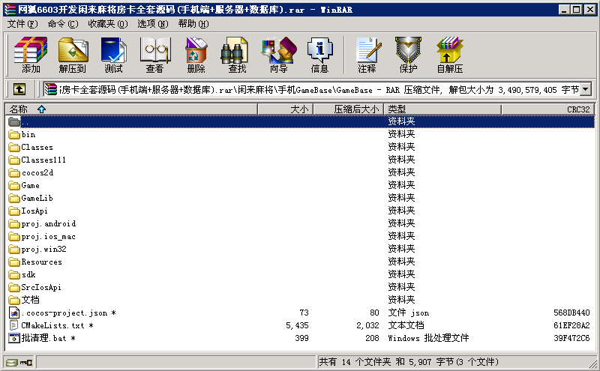Click the 添加 (Add) toolbar icon
The width and height of the screenshot is (600, 371).
click(x=31, y=55)
